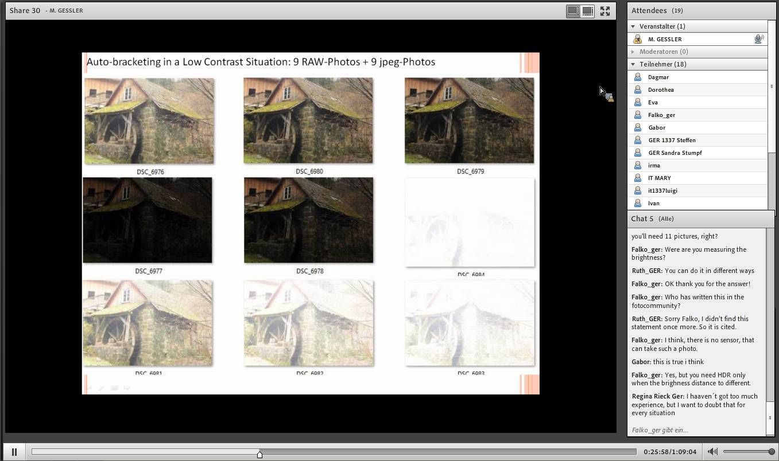Collapse the Teilnehmer group

(633, 64)
